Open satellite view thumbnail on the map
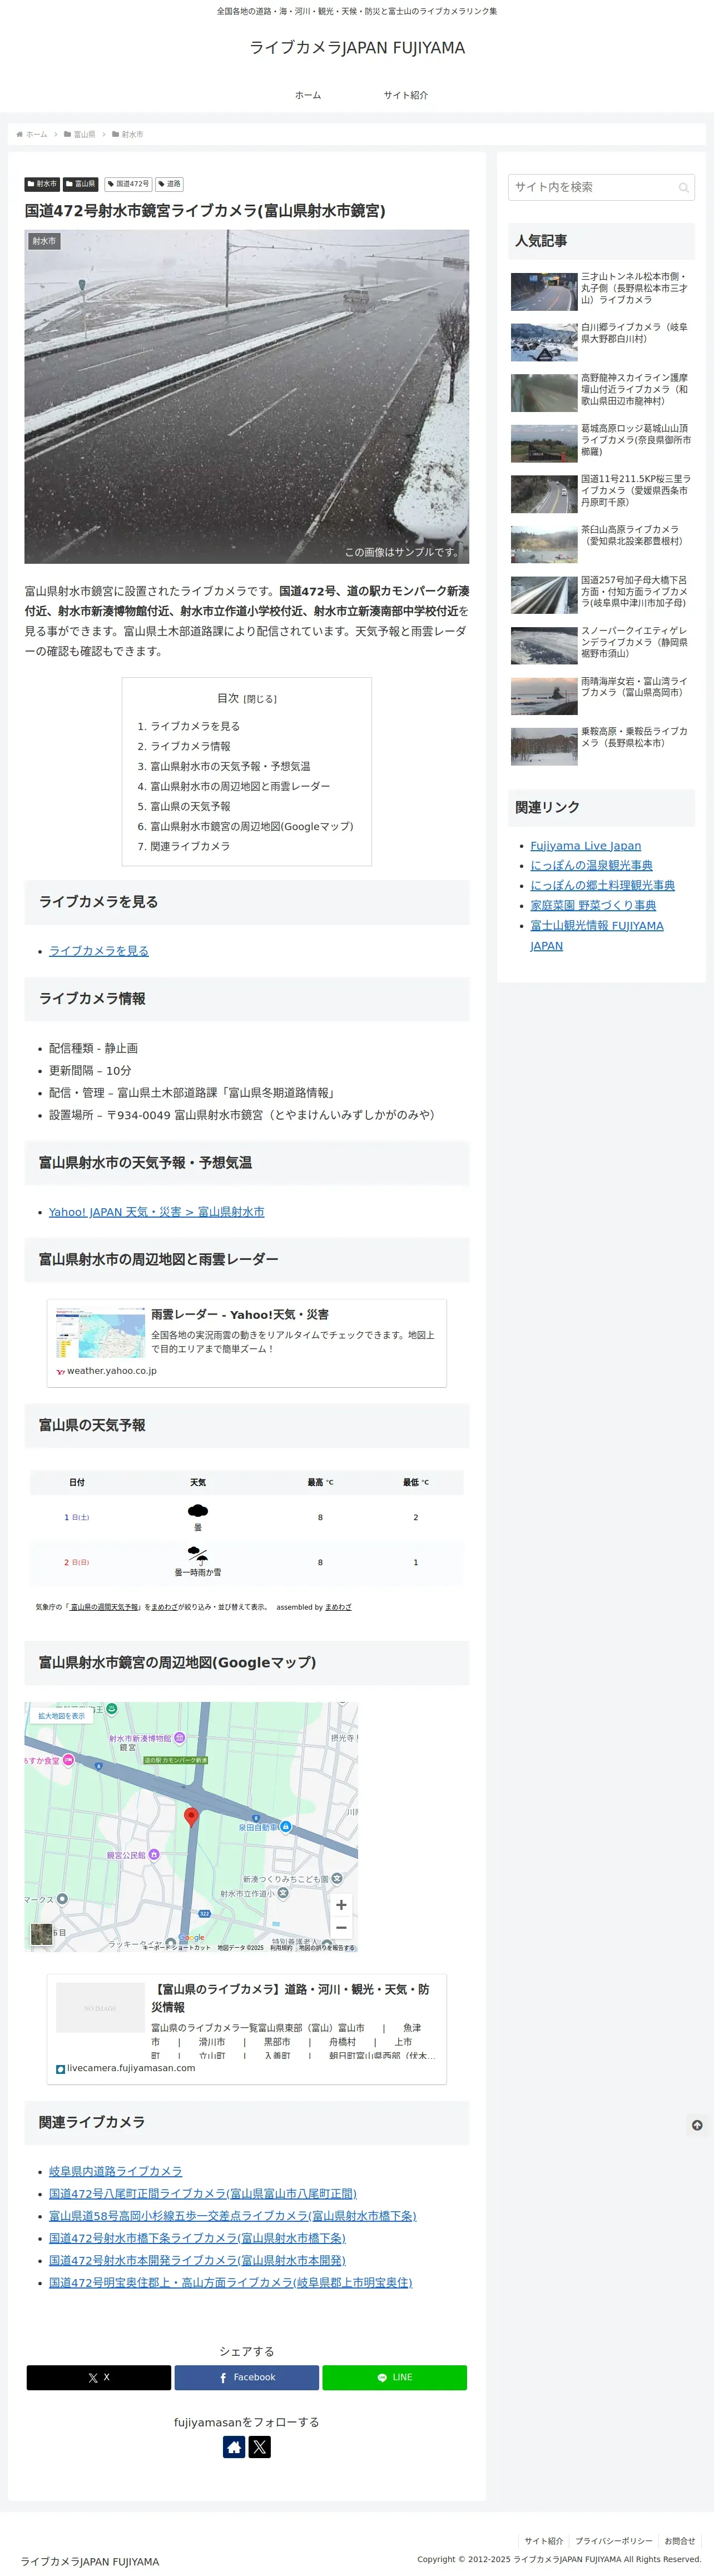 (41, 1934)
